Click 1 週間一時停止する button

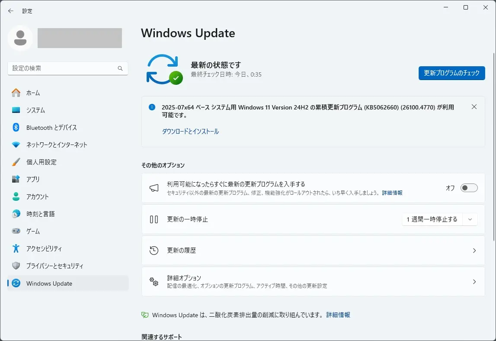coord(432,219)
